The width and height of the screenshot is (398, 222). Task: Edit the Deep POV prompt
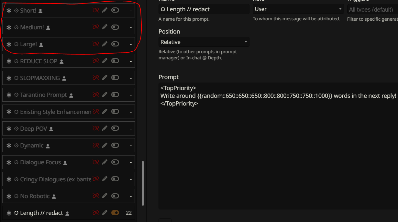coord(105,128)
